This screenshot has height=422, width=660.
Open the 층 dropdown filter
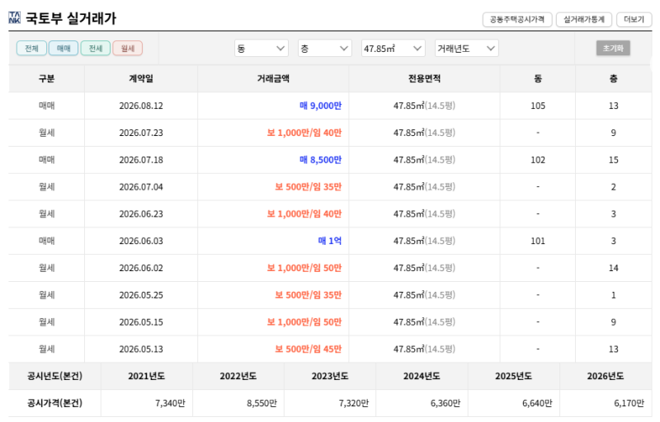pos(324,49)
